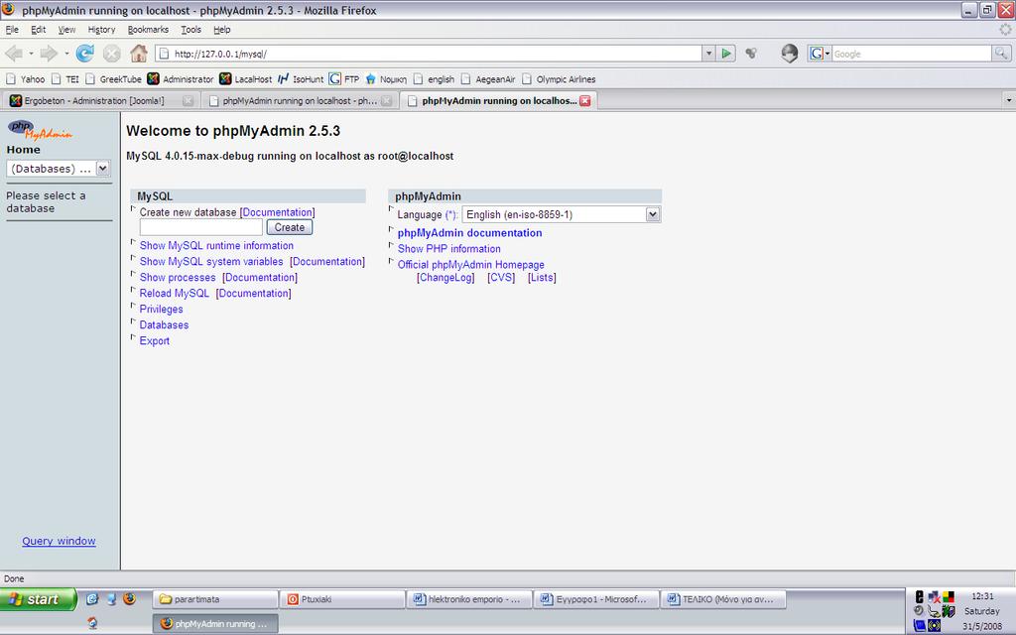
Task: Open the History menu
Action: 101,29
